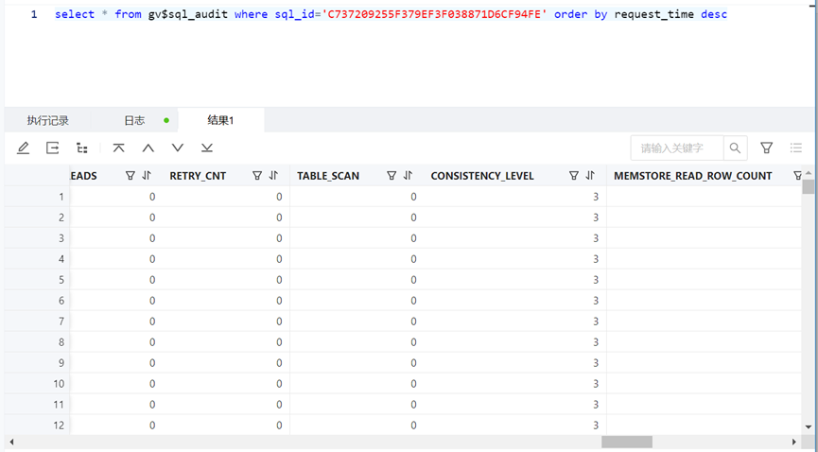Go to previous row up arrow

tap(148, 148)
